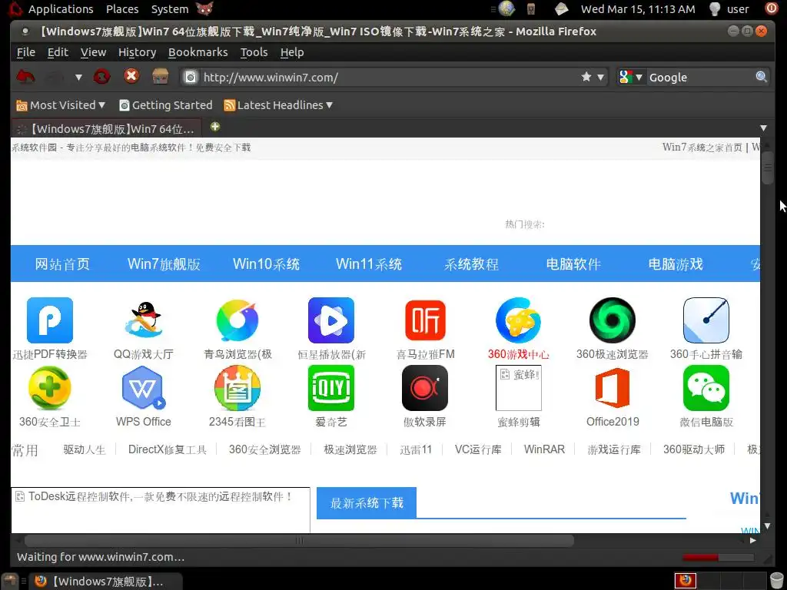Click the search magnifier icon
The image size is (787, 590).
(761, 77)
